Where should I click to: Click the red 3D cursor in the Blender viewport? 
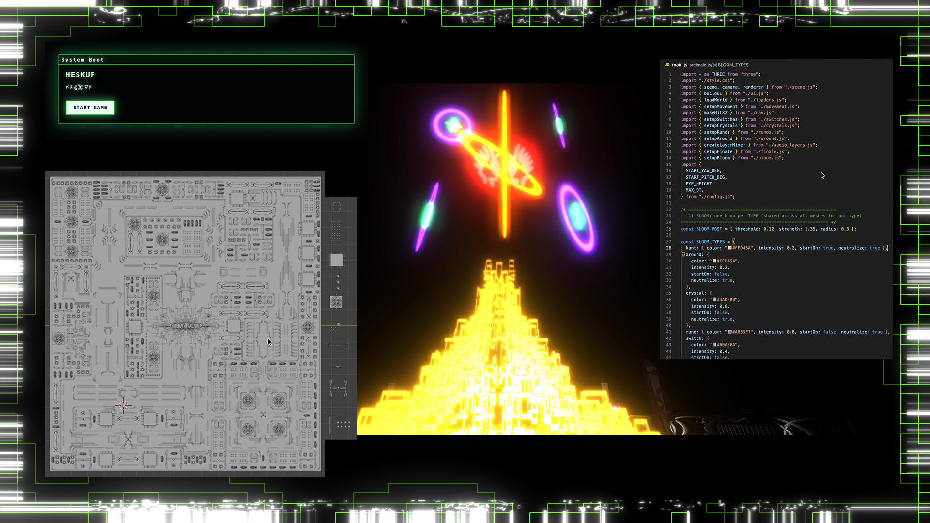pyautogui.click(x=123, y=405)
